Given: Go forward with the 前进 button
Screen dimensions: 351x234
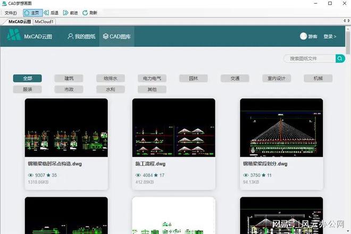Looking at the screenshot, I should [x=70, y=13].
